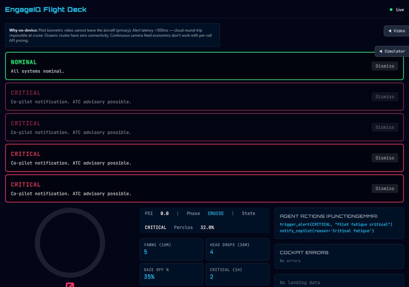This screenshot has height=287, width=409.
Task: Click the circular fatigue gauge ring
Action: pyautogui.click(x=70, y=243)
